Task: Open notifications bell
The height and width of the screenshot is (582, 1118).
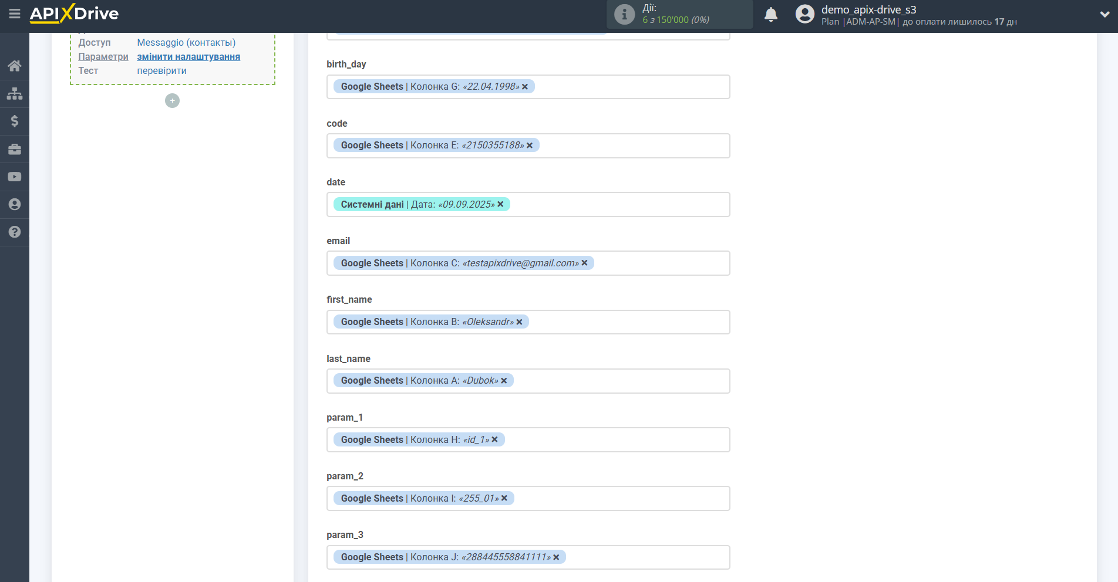Action: pyautogui.click(x=770, y=15)
